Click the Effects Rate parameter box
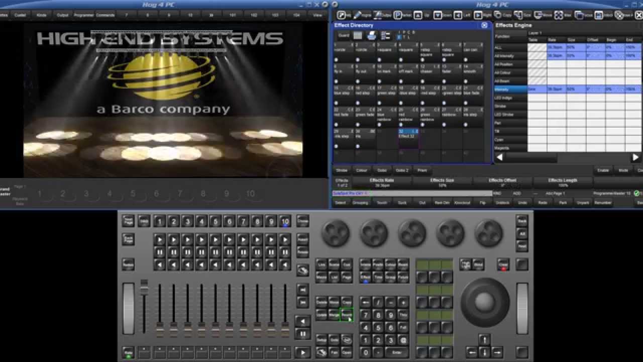This screenshot has width=643, height=362. [382, 183]
